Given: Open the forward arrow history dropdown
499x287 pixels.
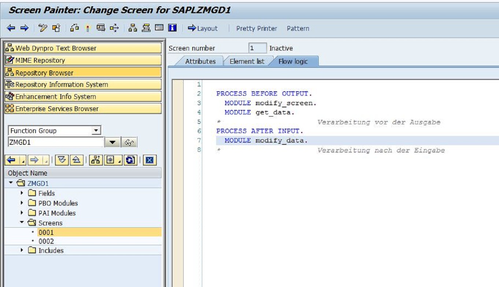Looking at the screenshot, I should tap(45, 160).
